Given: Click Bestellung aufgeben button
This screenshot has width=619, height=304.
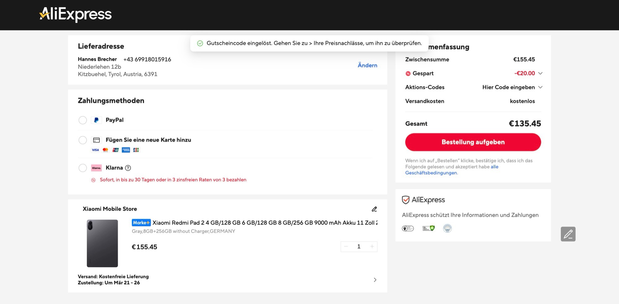Looking at the screenshot, I should click(x=473, y=142).
